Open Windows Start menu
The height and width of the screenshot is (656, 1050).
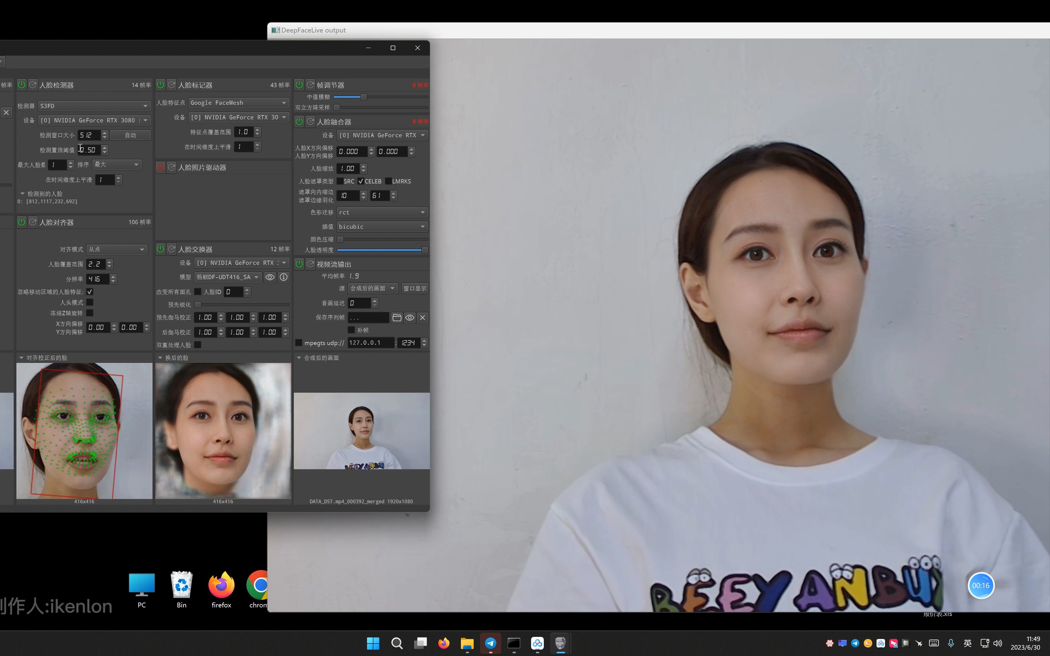tap(373, 643)
